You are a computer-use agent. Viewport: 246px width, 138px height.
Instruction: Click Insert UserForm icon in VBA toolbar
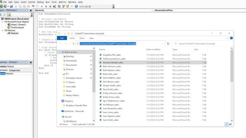tap(5, 7)
